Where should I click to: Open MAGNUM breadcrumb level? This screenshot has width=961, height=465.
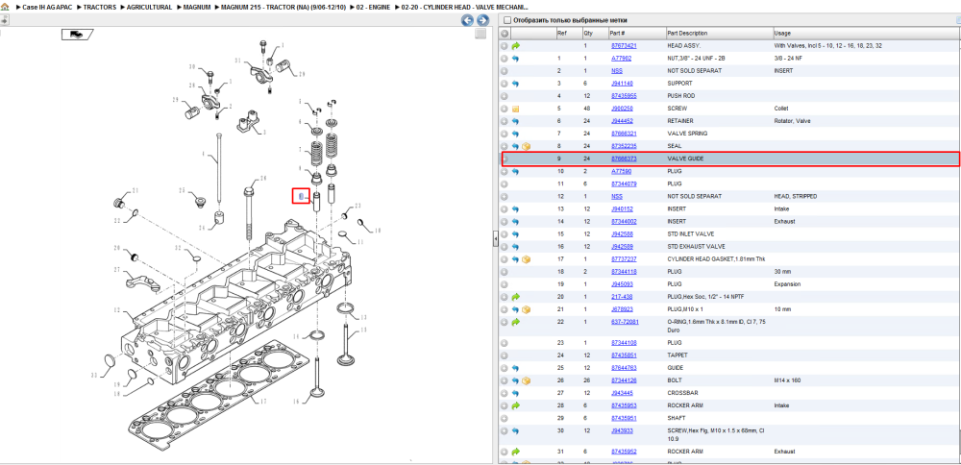[197, 8]
